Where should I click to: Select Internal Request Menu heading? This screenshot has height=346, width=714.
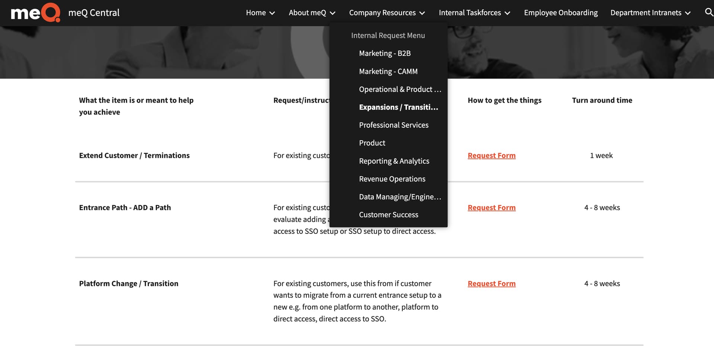pyautogui.click(x=388, y=35)
